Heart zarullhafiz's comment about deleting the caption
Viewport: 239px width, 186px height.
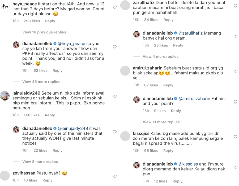235,6
